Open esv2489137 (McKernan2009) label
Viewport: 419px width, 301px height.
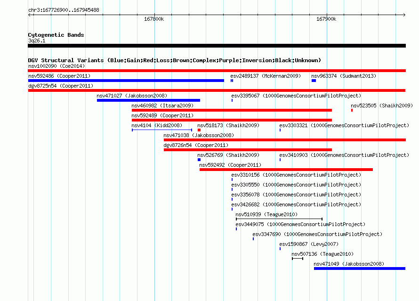click(266, 76)
